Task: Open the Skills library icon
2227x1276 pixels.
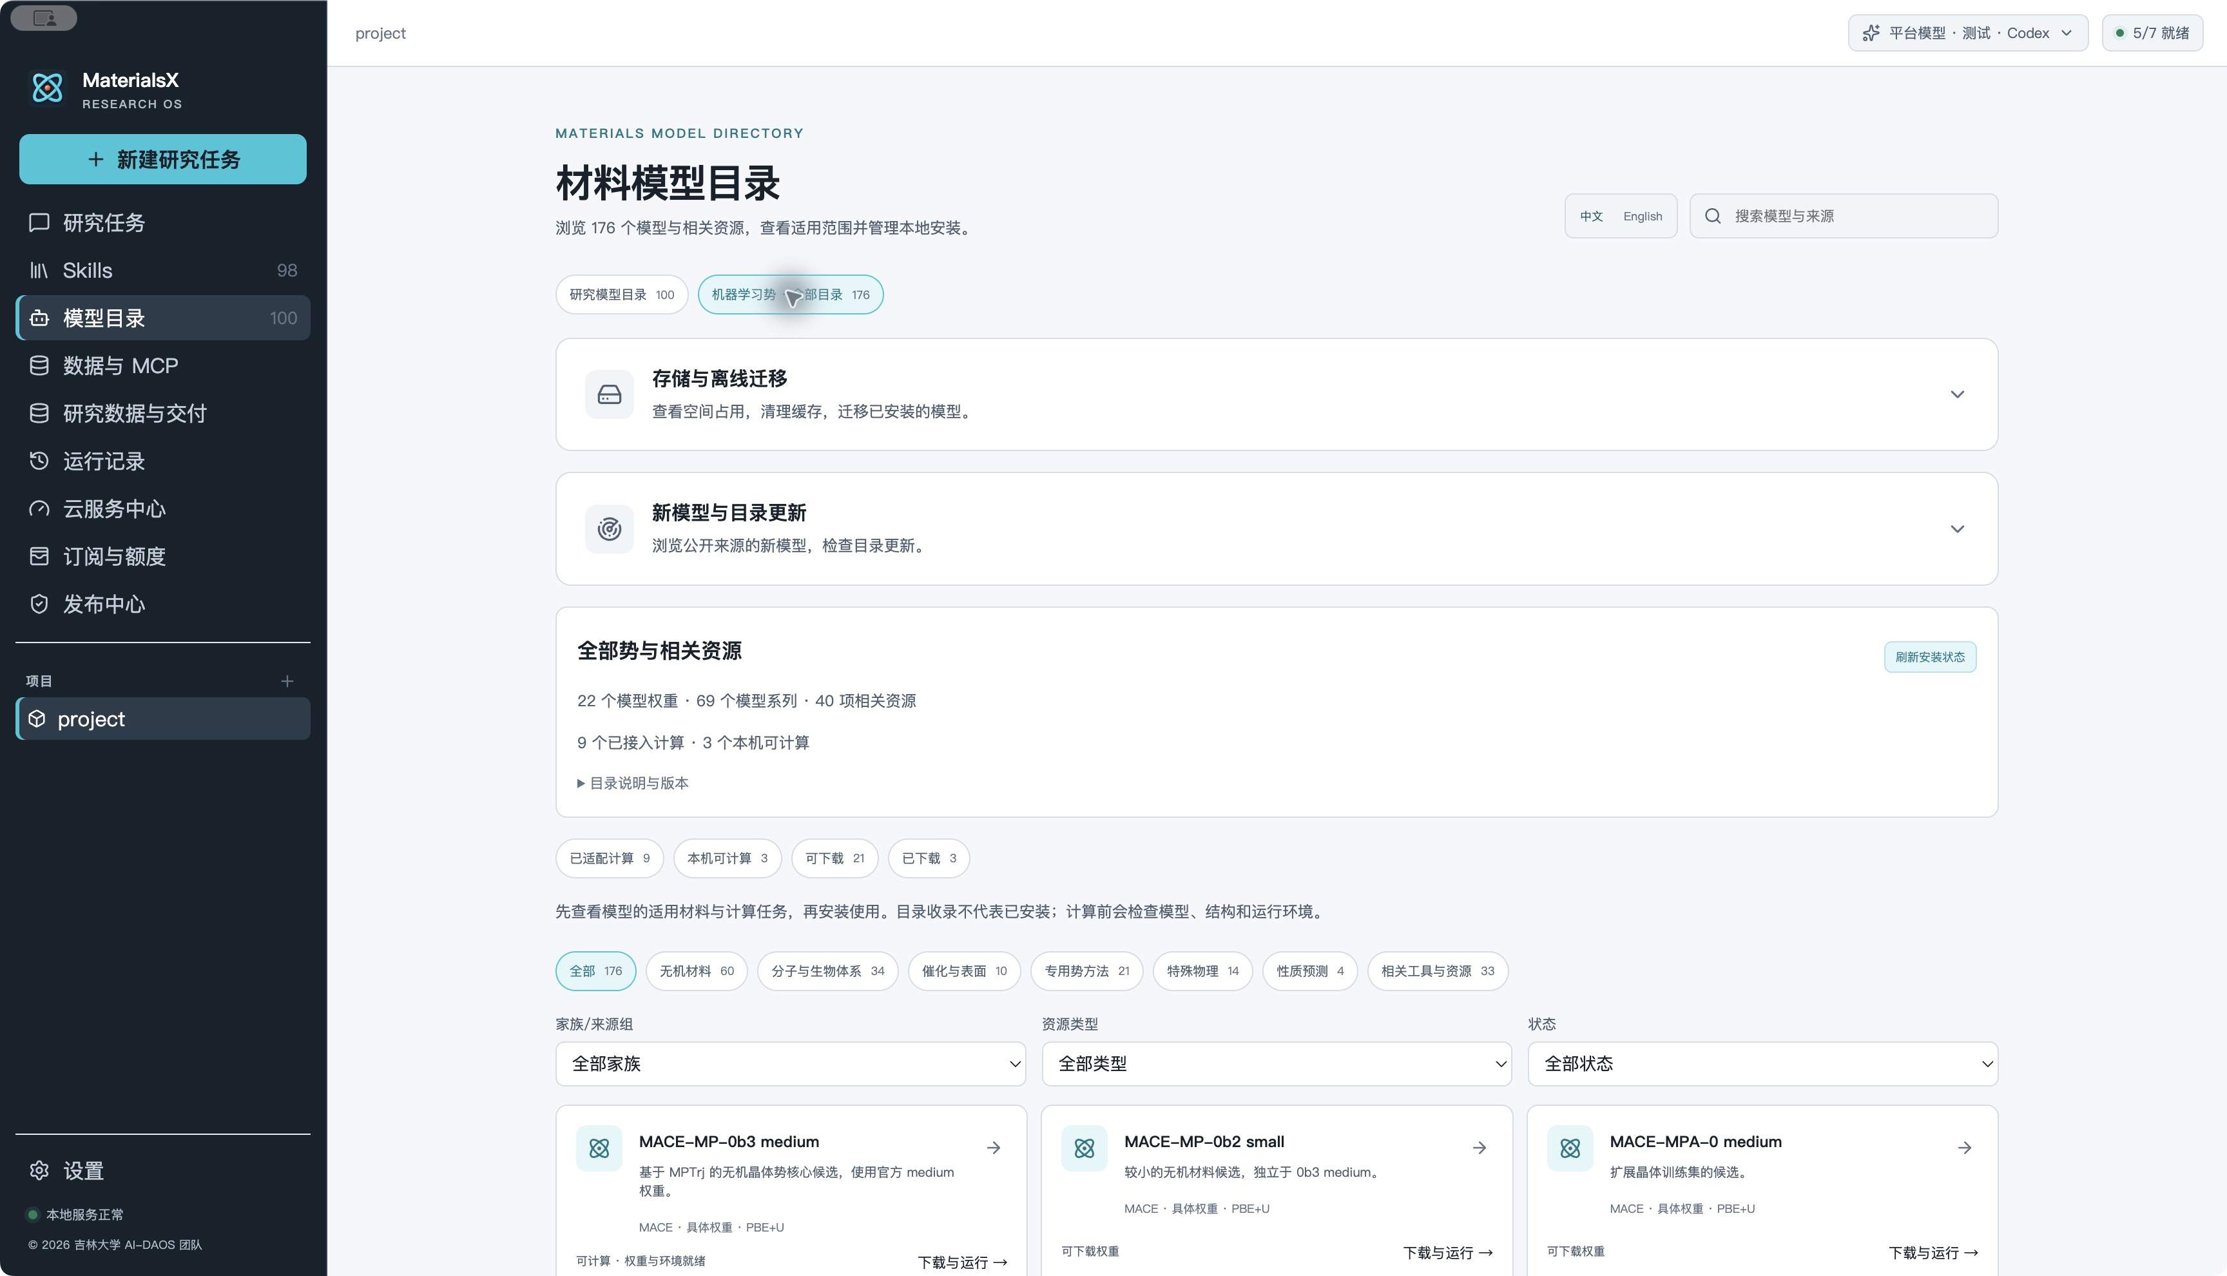Action: (x=39, y=271)
